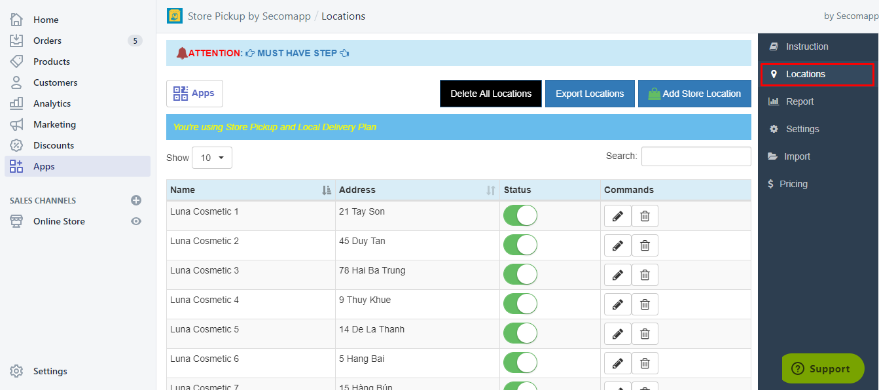Click the Settings gear icon at the bottom left
This screenshot has height=390, width=879.
16,371
